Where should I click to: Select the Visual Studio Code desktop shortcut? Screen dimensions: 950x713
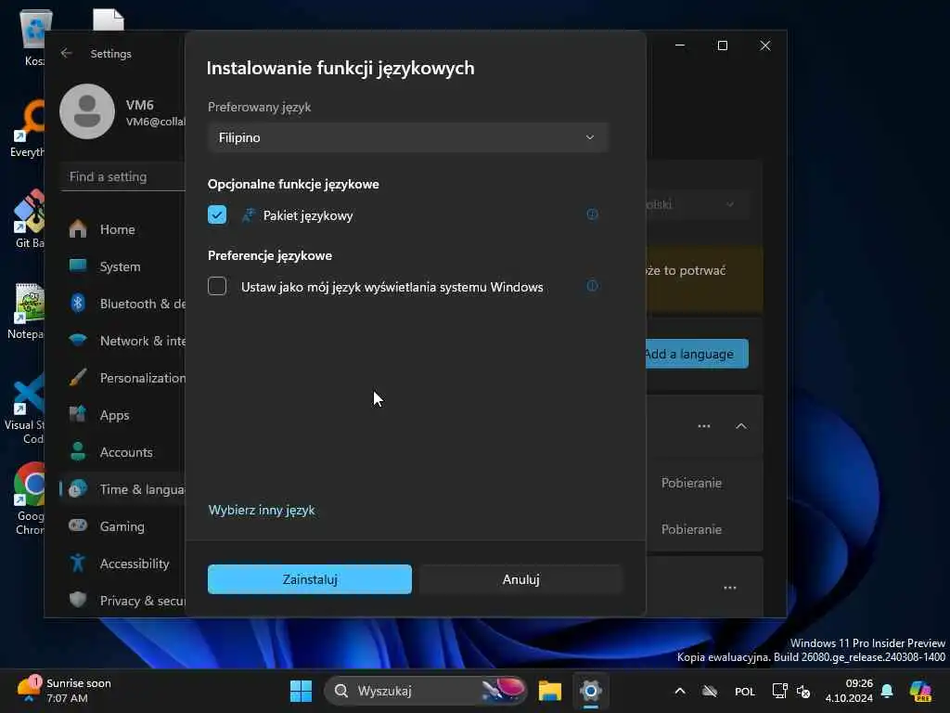tap(25, 408)
